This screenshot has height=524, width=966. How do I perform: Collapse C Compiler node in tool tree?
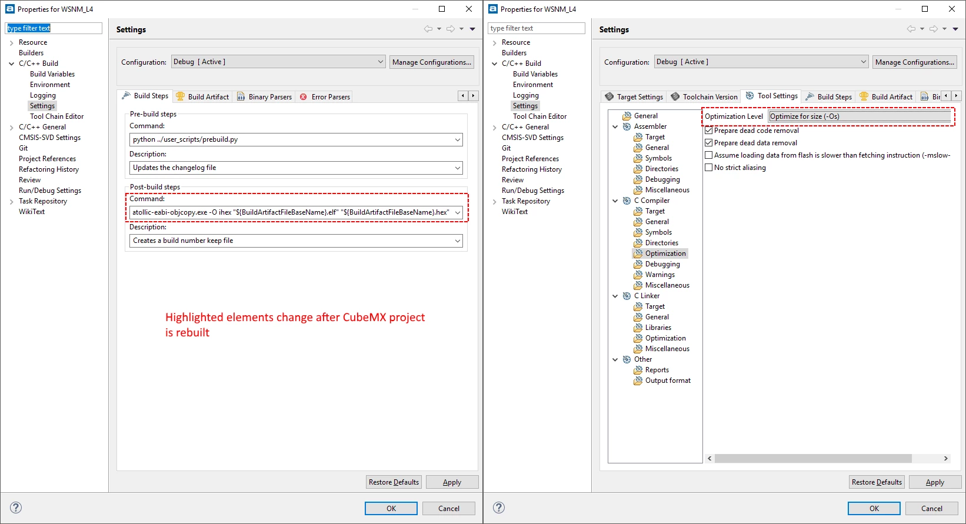coord(615,201)
